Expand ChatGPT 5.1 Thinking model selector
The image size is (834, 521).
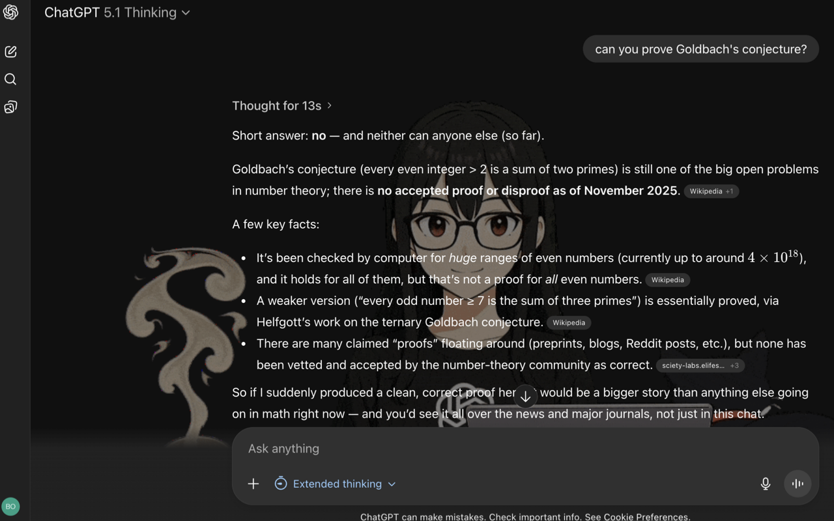coord(117,12)
